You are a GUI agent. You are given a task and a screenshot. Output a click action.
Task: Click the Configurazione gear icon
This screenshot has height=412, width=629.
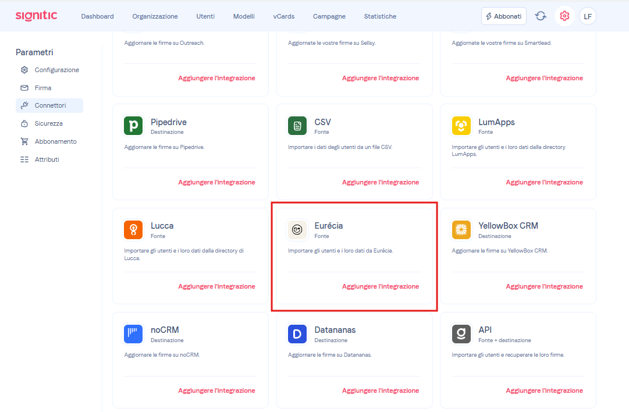pos(24,70)
